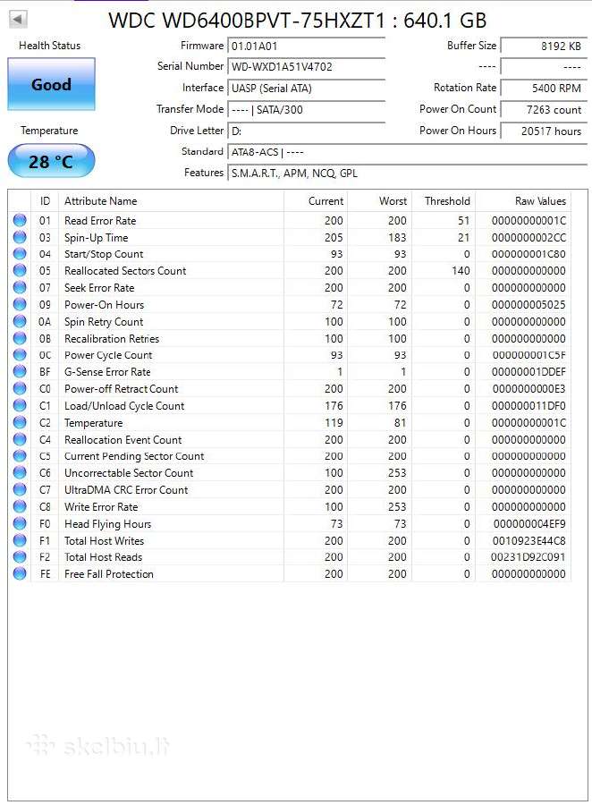Click raw value 0000000000E3
Viewport: 592px width, 805px height.
coord(529,389)
